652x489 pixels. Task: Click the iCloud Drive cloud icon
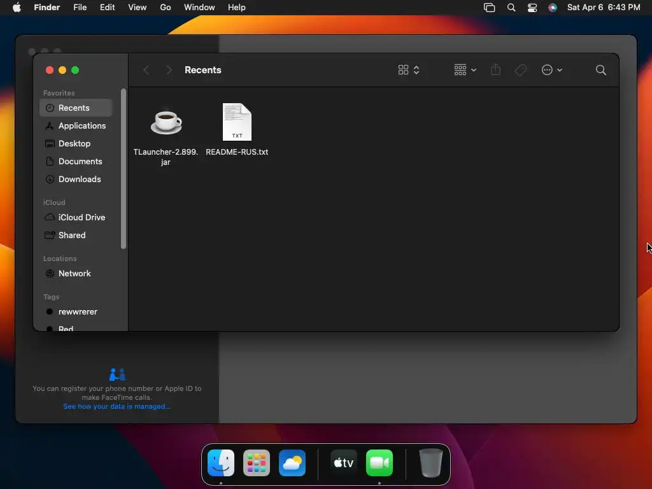(x=50, y=217)
